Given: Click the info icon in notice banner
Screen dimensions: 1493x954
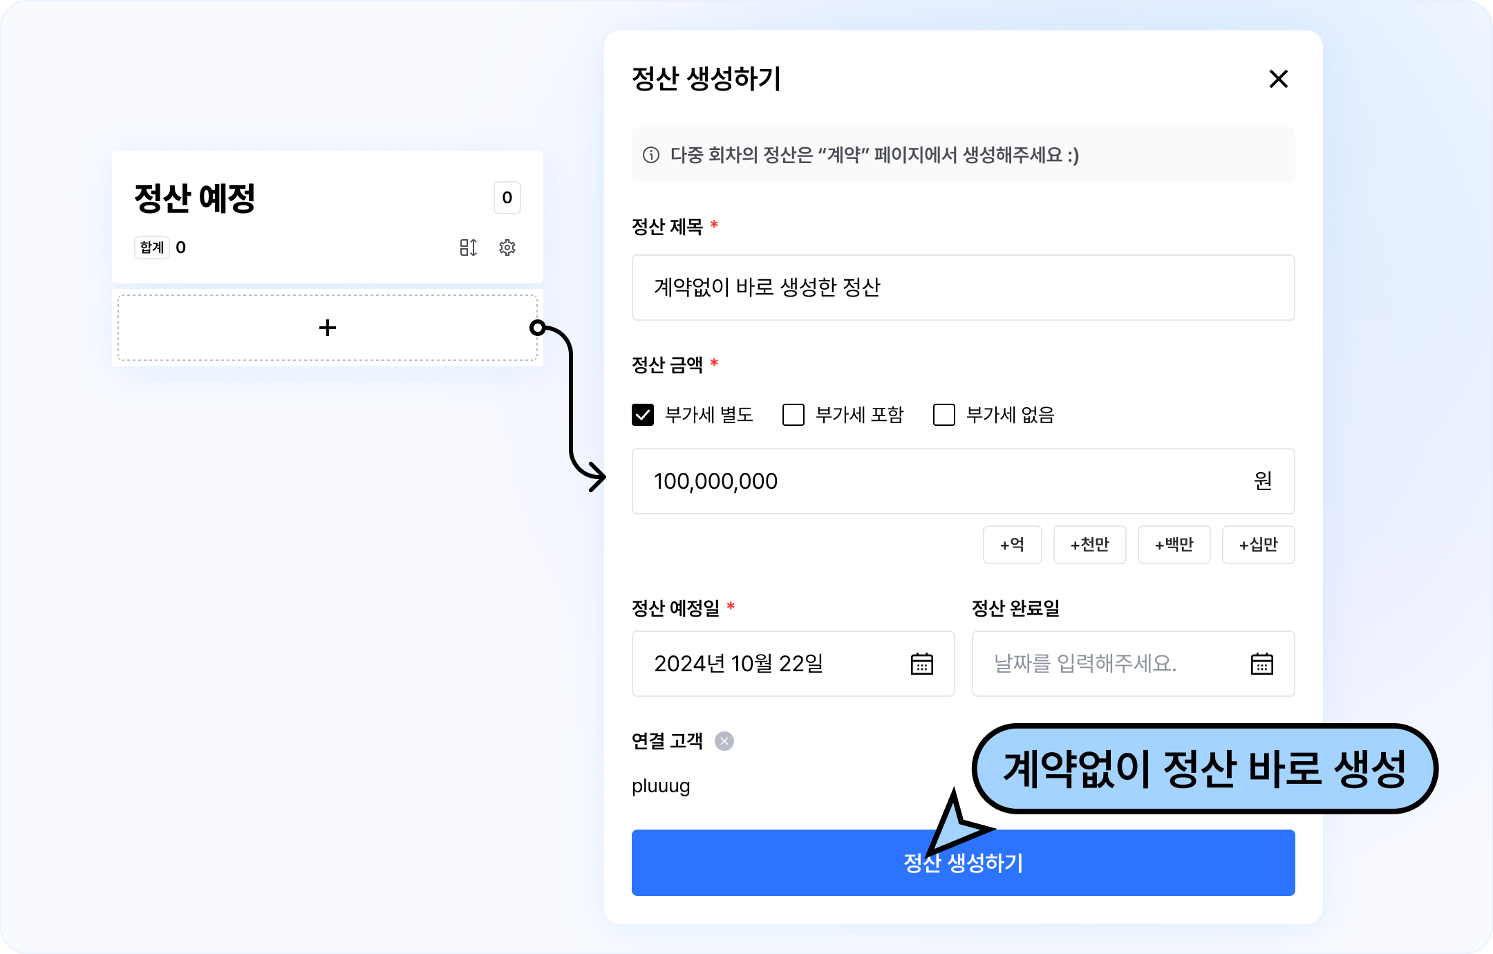Looking at the screenshot, I should click(650, 155).
